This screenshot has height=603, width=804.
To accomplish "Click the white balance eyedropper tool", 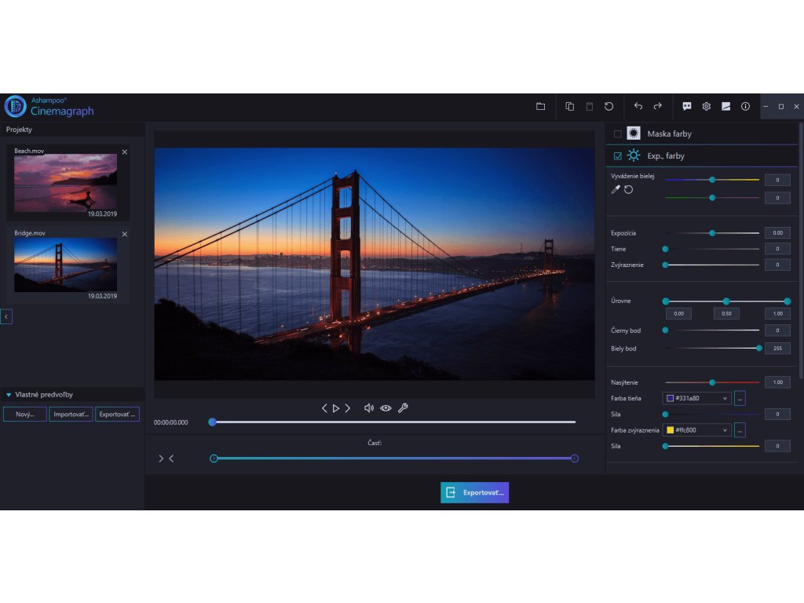I will (x=616, y=189).
